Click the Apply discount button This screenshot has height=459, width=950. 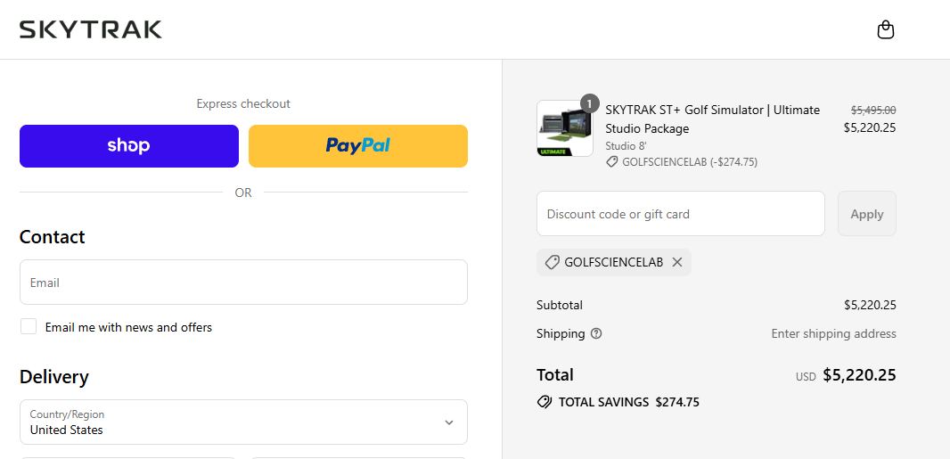867,214
